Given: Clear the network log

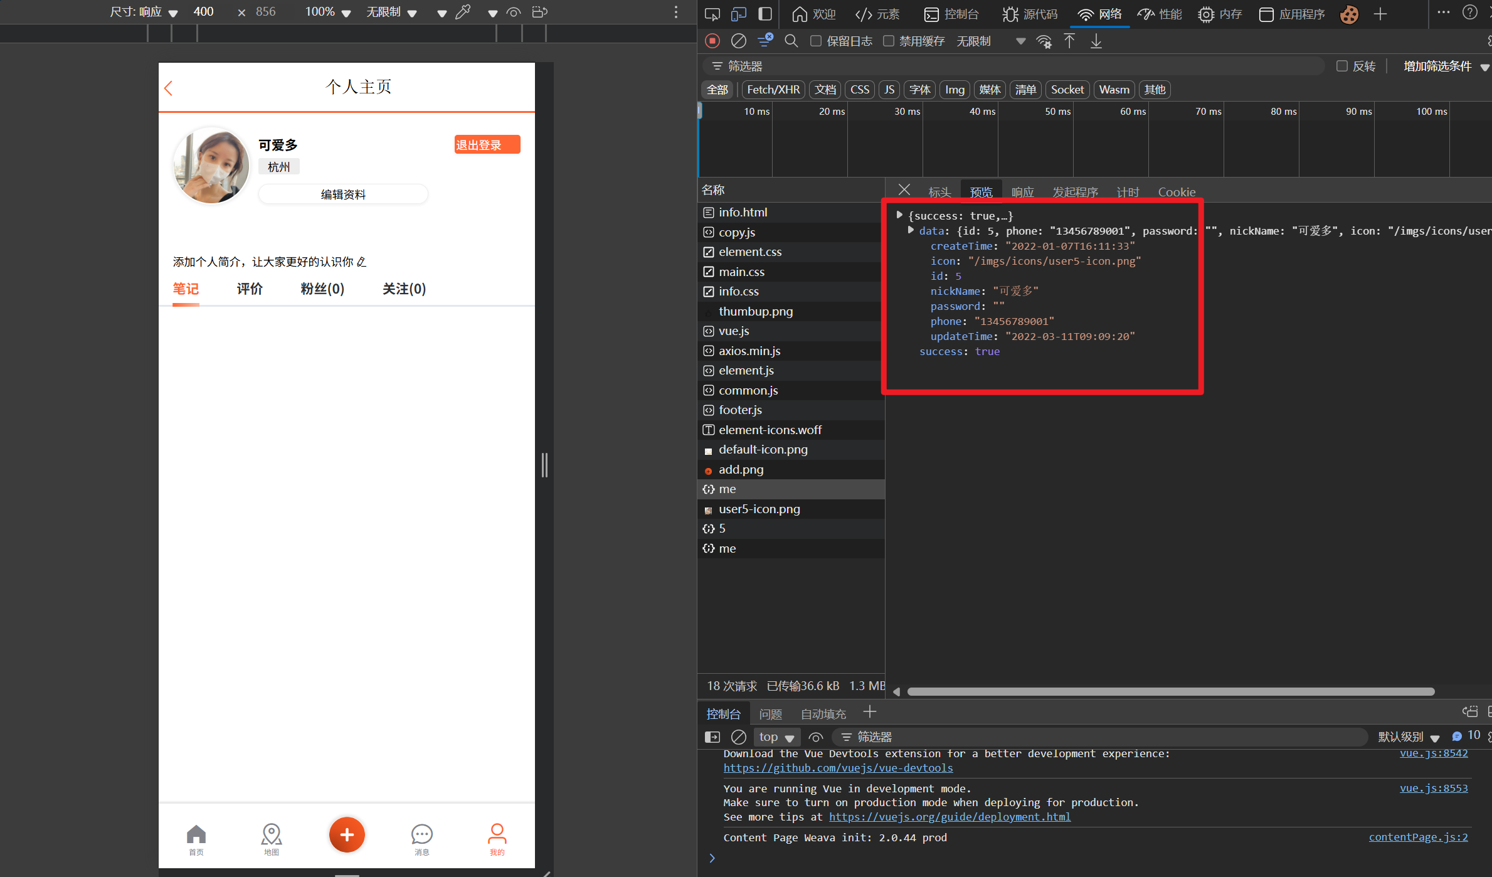Looking at the screenshot, I should 739,41.
